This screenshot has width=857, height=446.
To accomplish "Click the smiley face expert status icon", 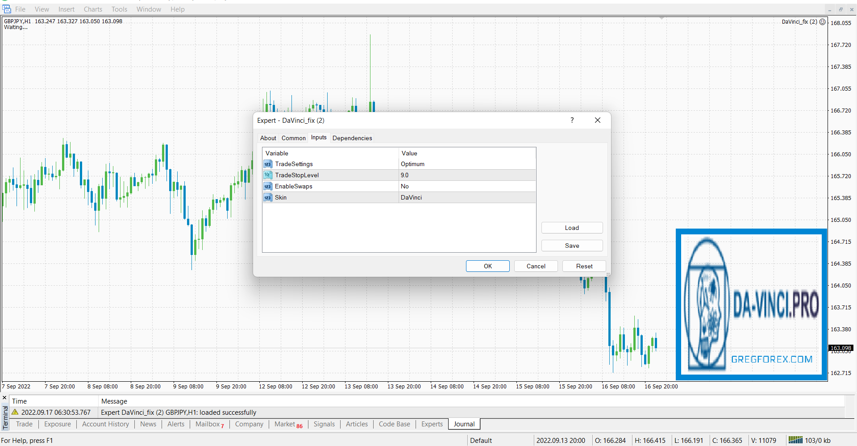I will coord(822,22).
